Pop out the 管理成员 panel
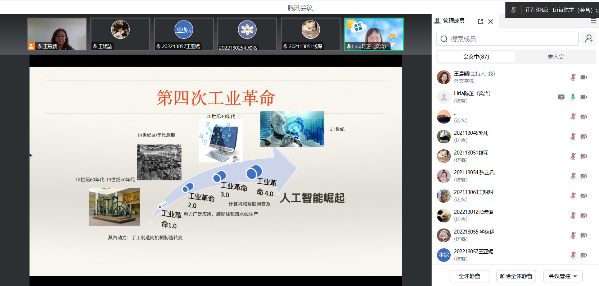Viewport: 599px width, 286px height. [480, 22]
